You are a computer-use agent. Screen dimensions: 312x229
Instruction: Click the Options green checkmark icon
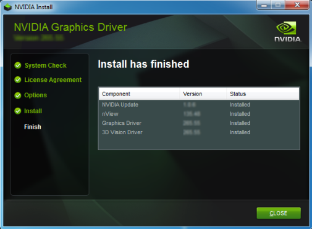click(18, 95)
